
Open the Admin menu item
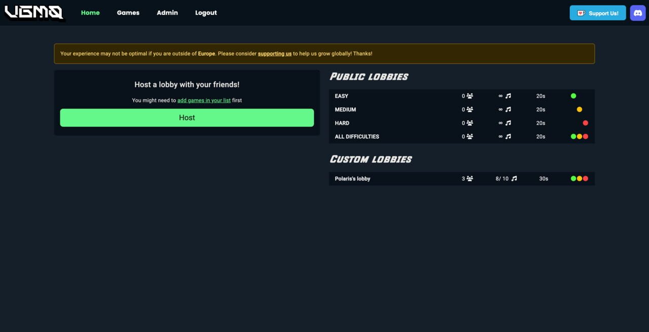click(x=167, y=13)
